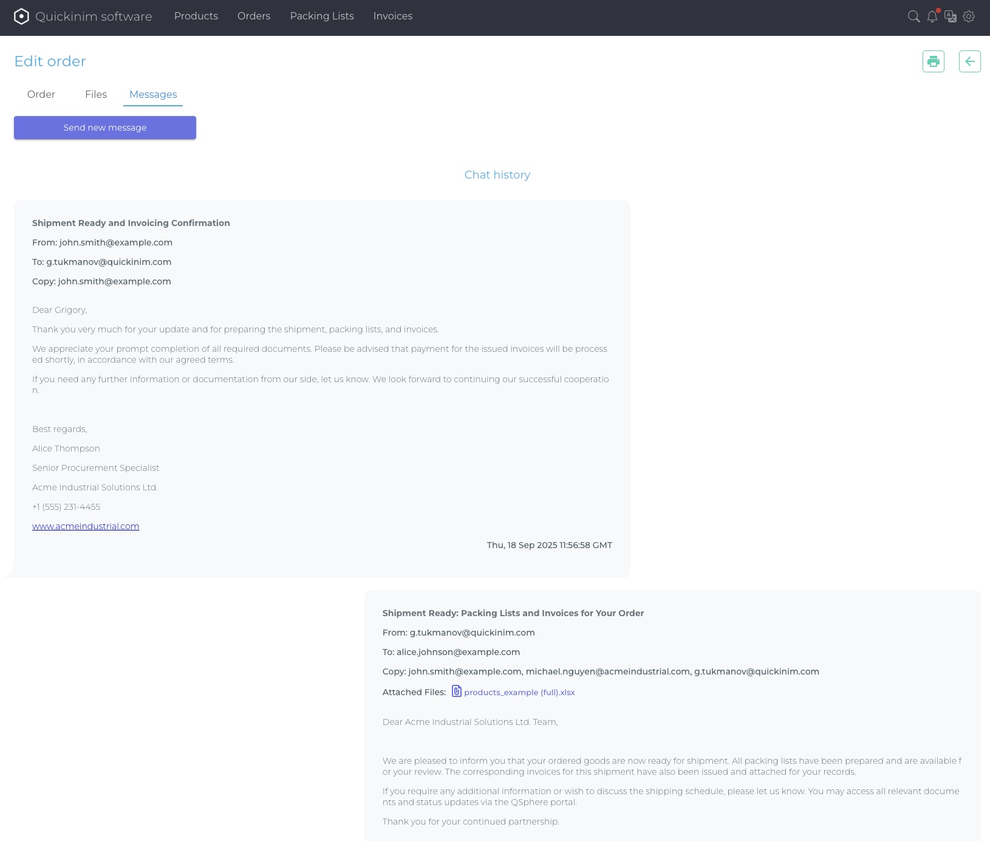Switch to the Files tab
990x841 pixels.
click(x=96, y=95)
